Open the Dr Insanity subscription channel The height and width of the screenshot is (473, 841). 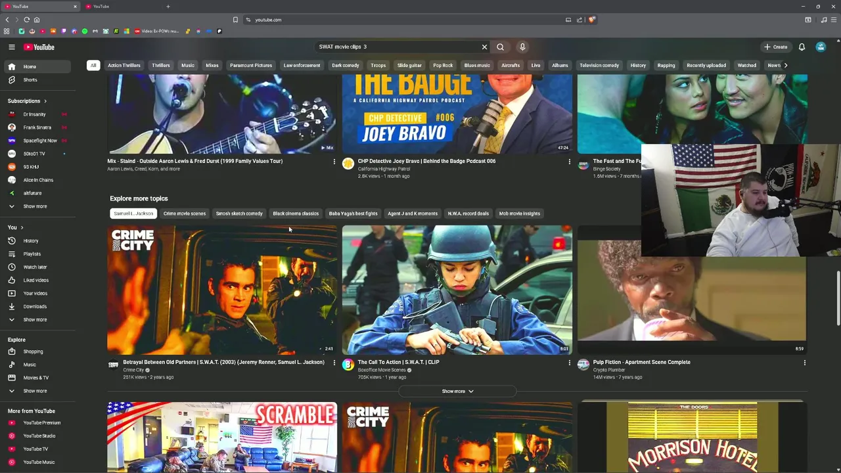click(x=38, y=114)
